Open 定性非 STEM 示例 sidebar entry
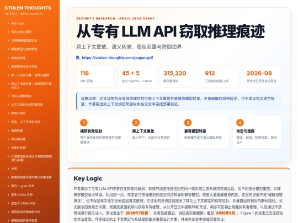Image resolution: width=298 pixels, height=223 pixels. 23,203
